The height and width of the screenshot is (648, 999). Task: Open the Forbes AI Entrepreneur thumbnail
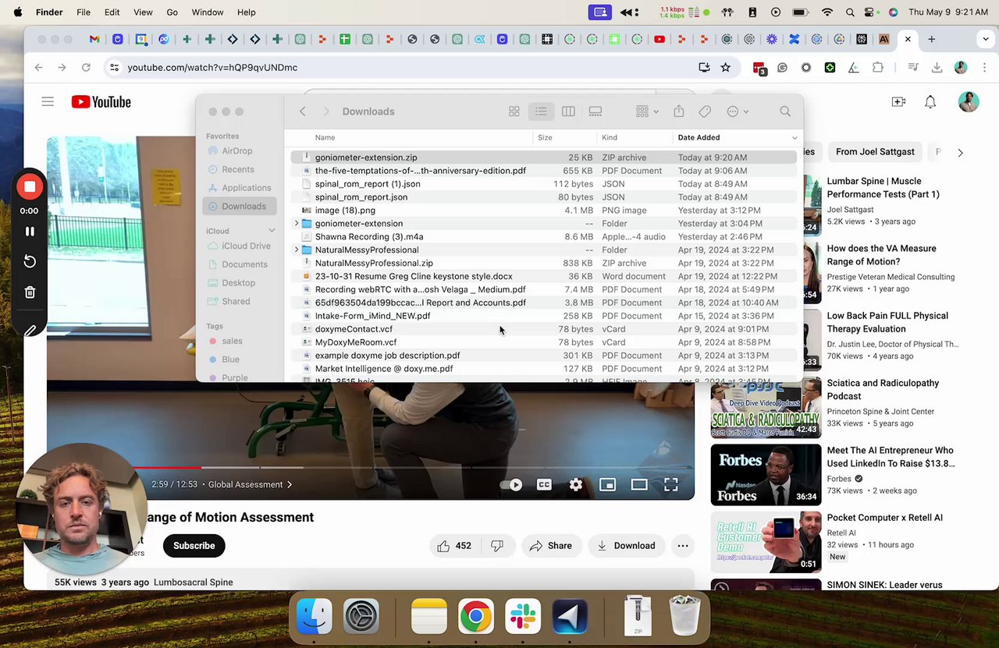[766, 475]
